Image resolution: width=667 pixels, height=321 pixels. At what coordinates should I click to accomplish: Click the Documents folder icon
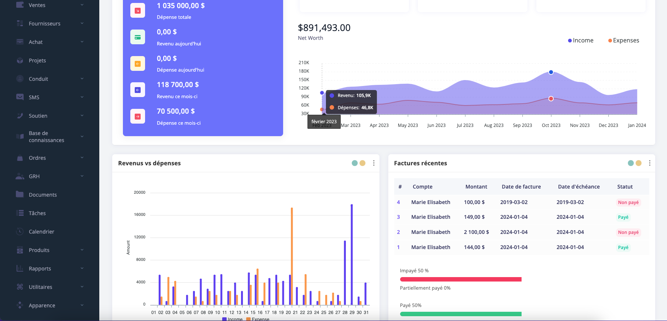pos(20,194)
